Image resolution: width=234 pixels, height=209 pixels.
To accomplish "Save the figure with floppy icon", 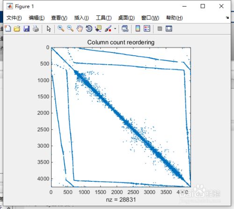I will (x=26, y=29).
